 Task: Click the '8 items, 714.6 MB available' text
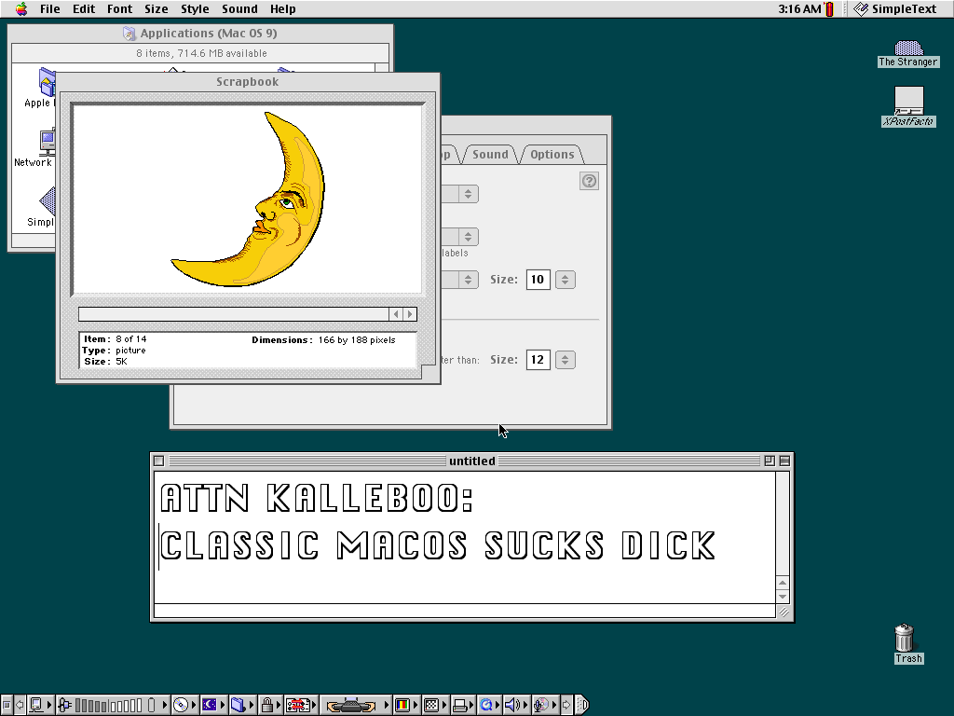coord(201,53)
